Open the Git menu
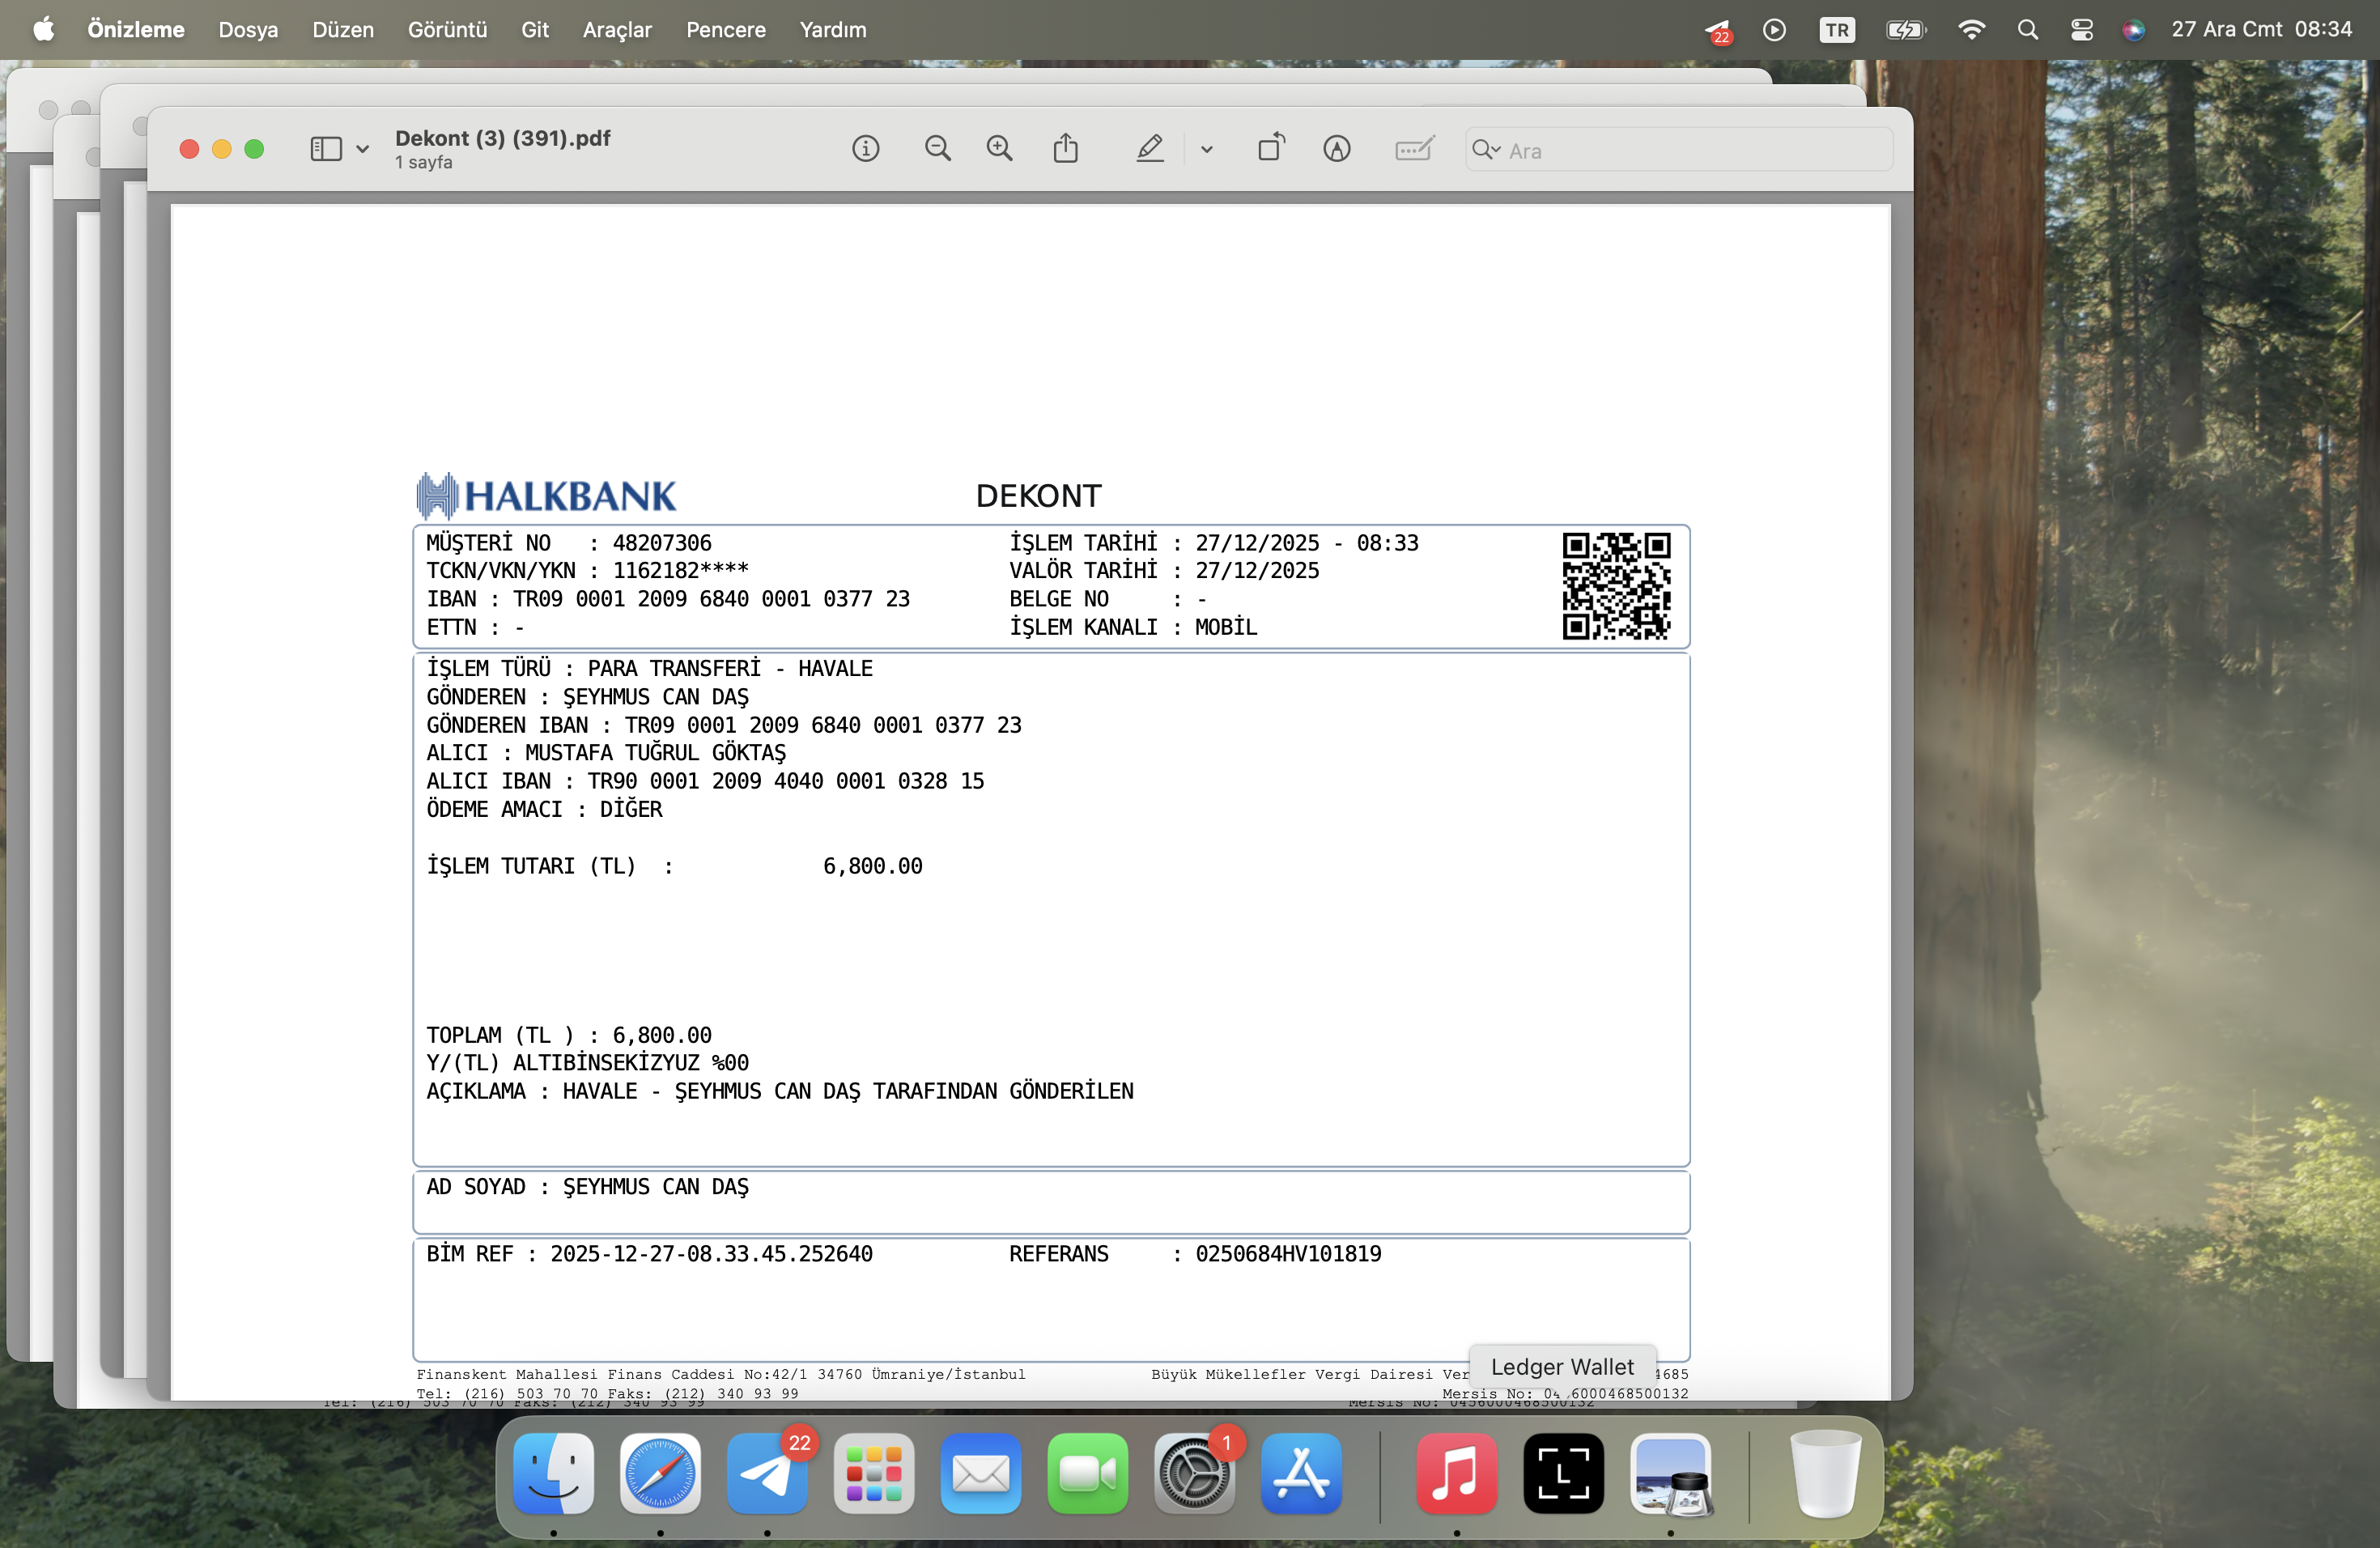 tap(535, 30)
